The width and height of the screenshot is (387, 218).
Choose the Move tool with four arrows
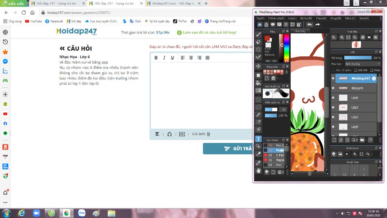coord(259,66)
